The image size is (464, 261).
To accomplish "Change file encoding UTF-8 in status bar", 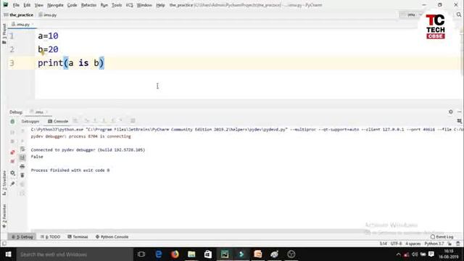I will tap(397, 244).
